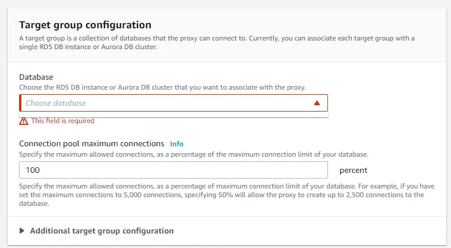
Task: Click the 'Choose database' placeholder text
Action: (x=55, y=103)
